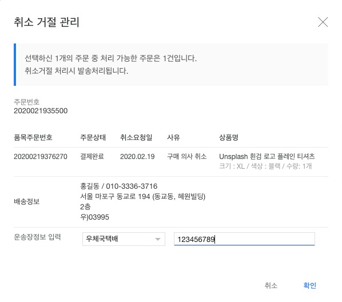Click the 결제완료 order status
This screenshot has height=302, width=342.
92,157
